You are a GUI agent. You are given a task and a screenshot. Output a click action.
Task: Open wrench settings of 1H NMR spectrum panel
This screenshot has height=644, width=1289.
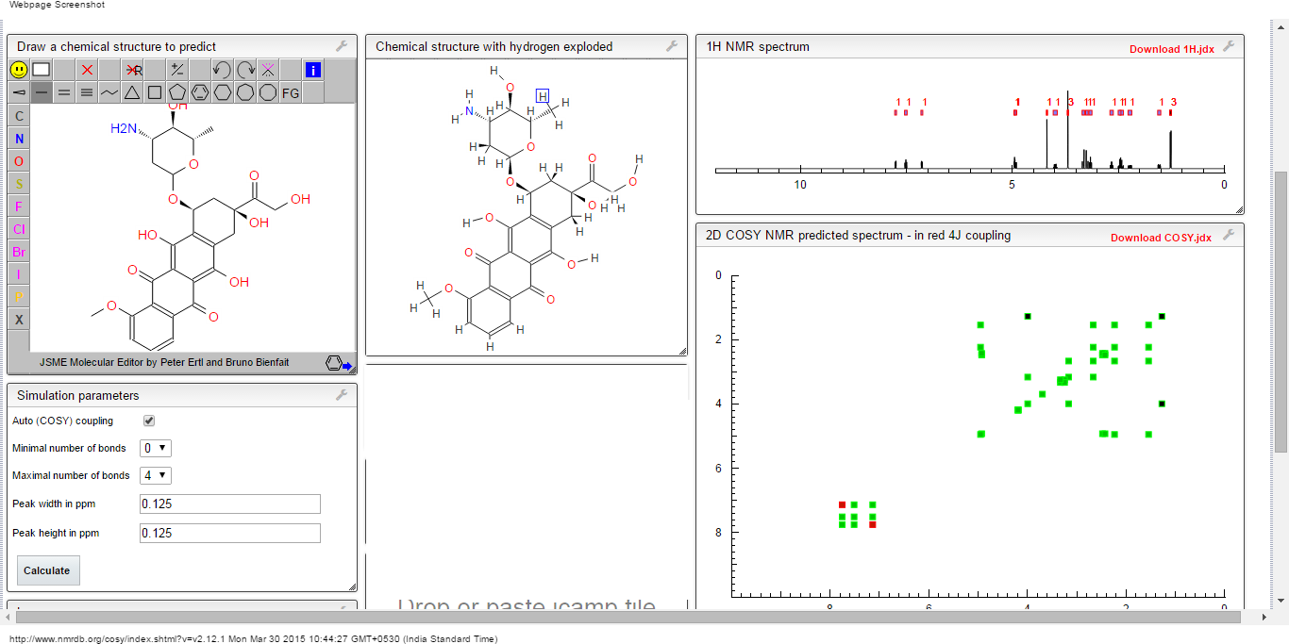point(1229,46)
